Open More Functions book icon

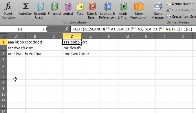(139, 6)
